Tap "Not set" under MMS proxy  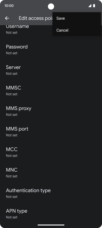12,115
